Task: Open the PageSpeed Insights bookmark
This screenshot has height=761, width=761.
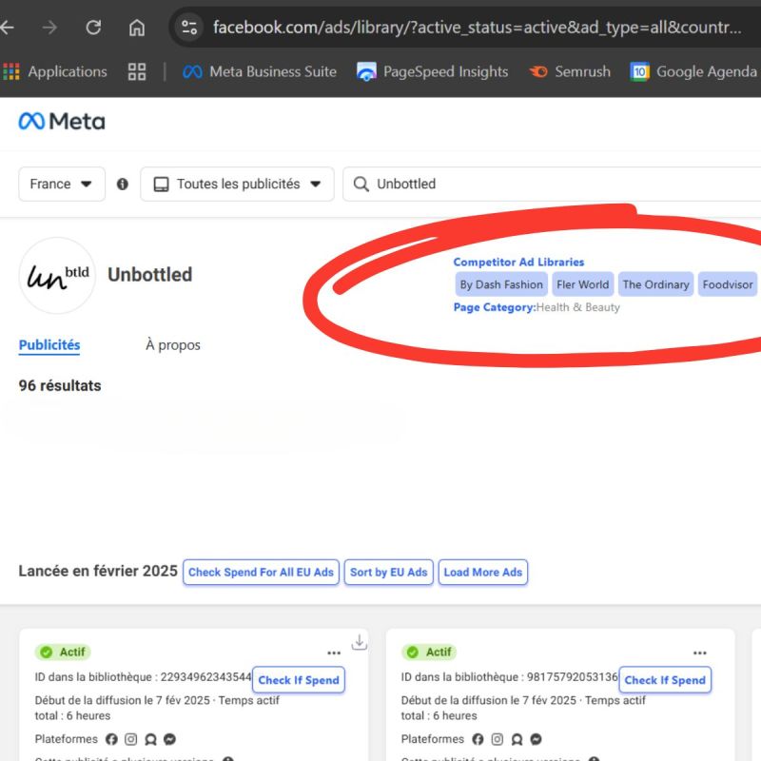Action: point(433,72)
